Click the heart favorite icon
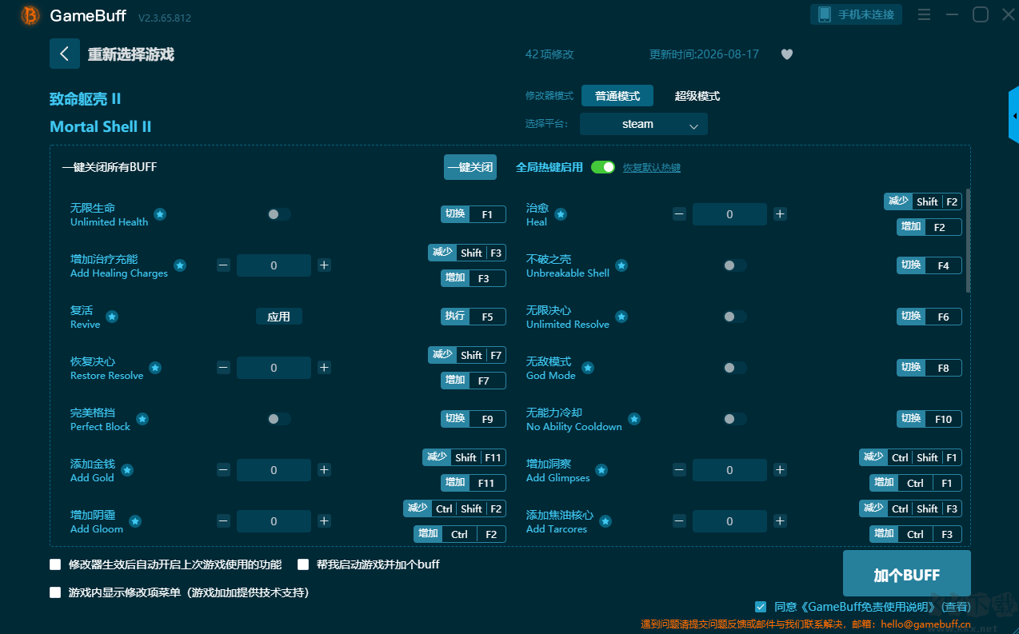The width and height of the screenshot is (1019, 634). 787,54
